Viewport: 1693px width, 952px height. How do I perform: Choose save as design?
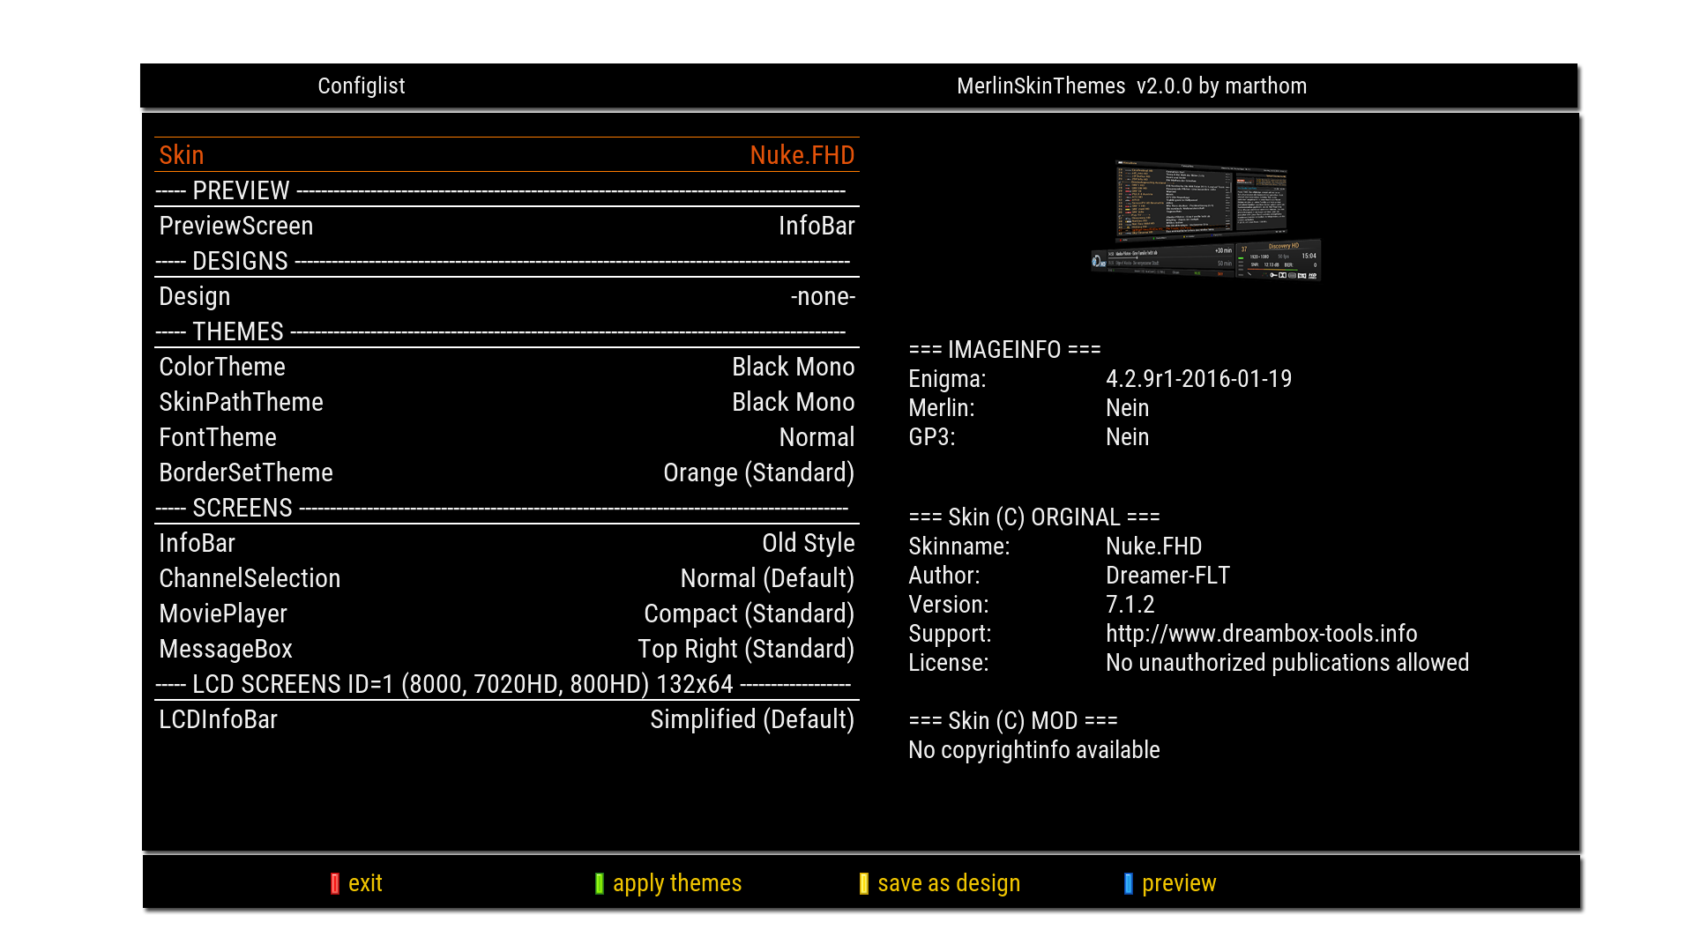click(x=949, y=884)
